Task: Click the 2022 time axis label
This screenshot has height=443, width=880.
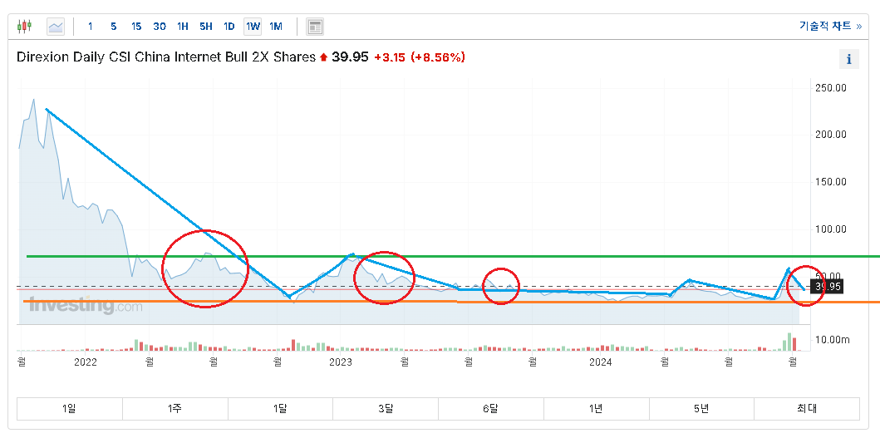Action: (x=86, y=362)
